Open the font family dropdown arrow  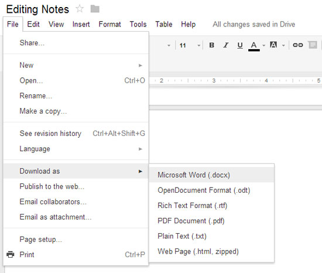(169, 45)
